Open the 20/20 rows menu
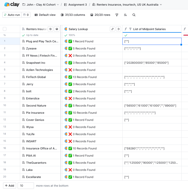Viewport: 188px width, 192px height. (100, 15)
